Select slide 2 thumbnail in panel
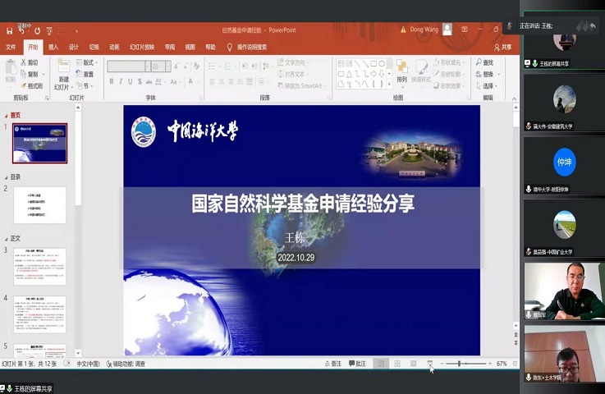Viewport: 605px width, 394px height. [x=39, y=204]
